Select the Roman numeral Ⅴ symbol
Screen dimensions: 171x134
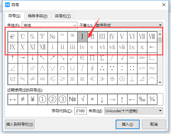pyautogui.click(x=122, y=37)
